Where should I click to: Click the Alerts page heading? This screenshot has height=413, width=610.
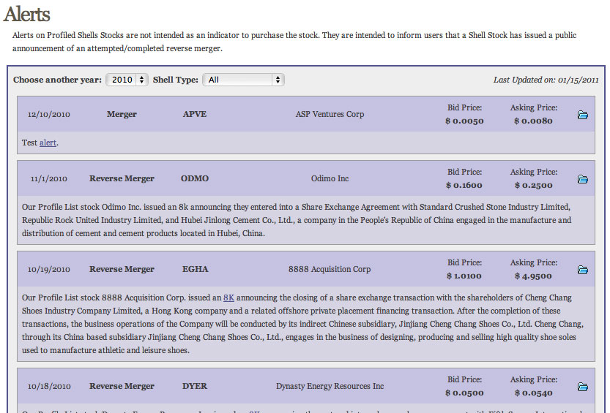pyautogui.click(x=27, y=15)
